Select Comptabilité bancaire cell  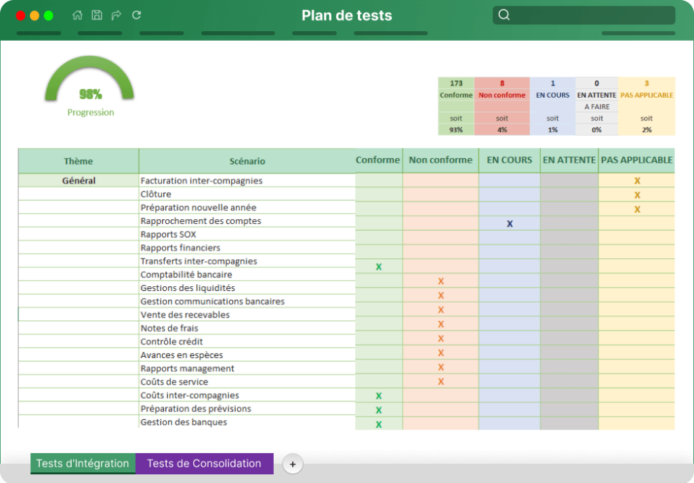(x=247, y=274)
